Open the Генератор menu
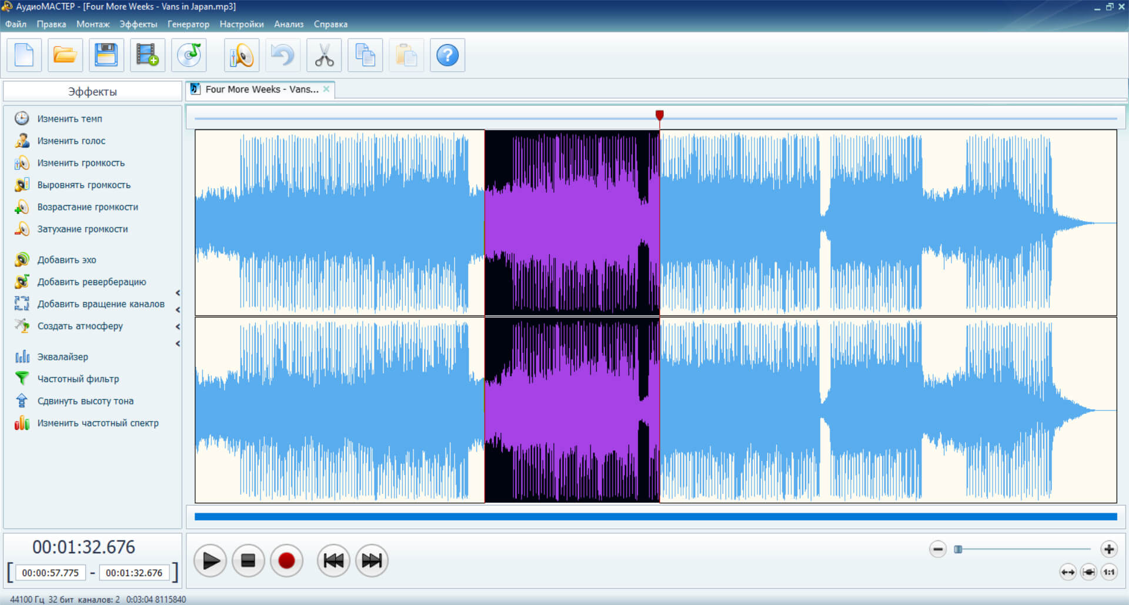The image size is (1129, 605). [188, 24]
